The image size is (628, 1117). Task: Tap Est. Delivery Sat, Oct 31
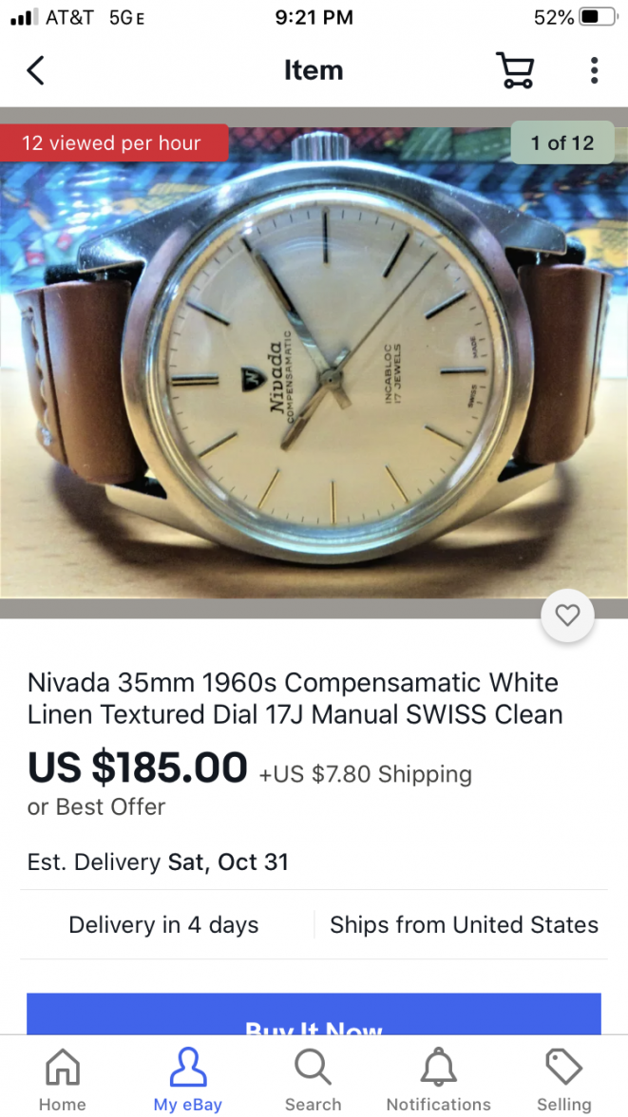click(x=158, y=862)
